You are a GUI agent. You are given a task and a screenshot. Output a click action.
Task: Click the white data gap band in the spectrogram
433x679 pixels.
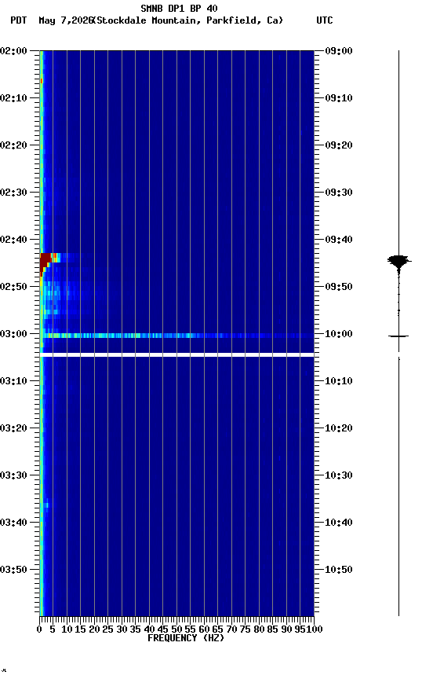click(176, 354)
